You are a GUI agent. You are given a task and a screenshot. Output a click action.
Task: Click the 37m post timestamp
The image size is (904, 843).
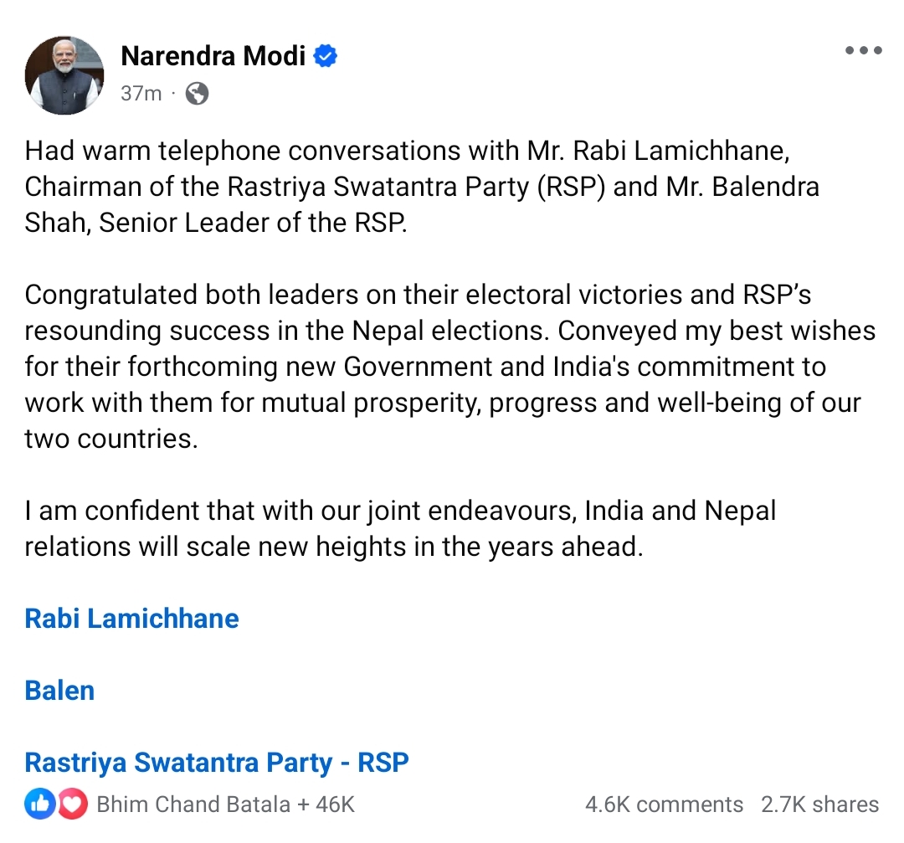[141, 93]
